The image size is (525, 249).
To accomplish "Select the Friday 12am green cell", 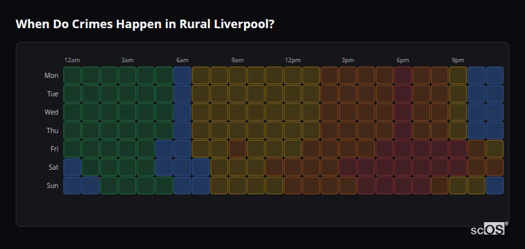I will coord(72,149).
